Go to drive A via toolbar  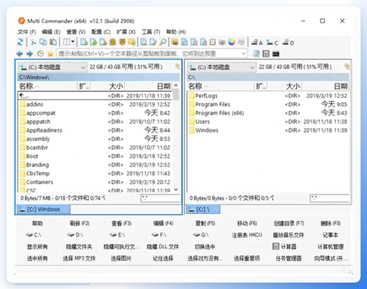(257, 43)
